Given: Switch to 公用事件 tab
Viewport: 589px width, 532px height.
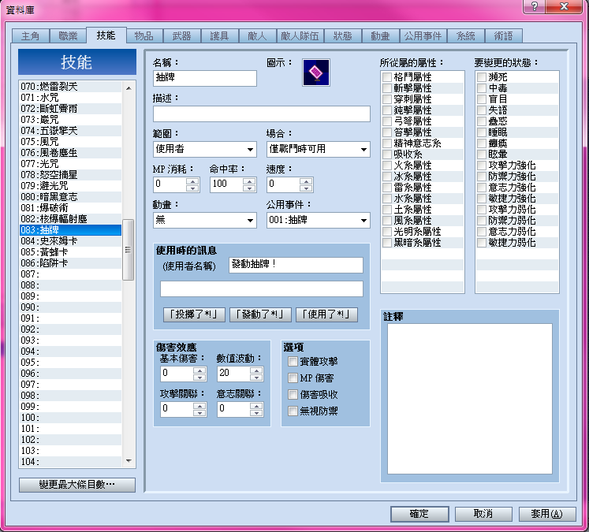Looking at the screenshot, I should pos(423,36).
